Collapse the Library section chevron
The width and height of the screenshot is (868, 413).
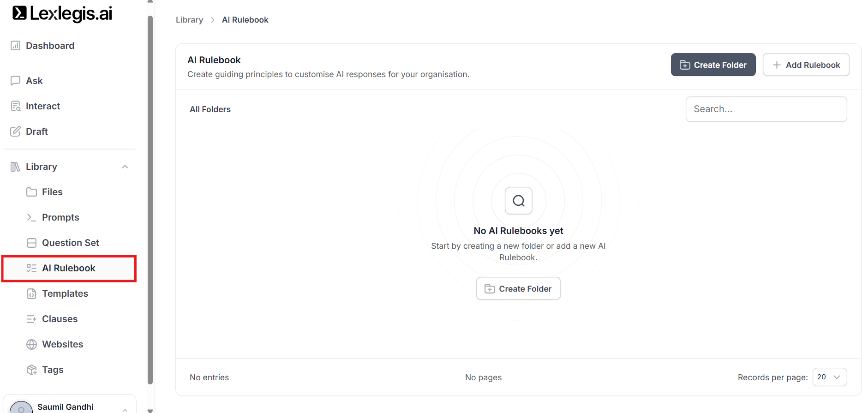(125, 167)
